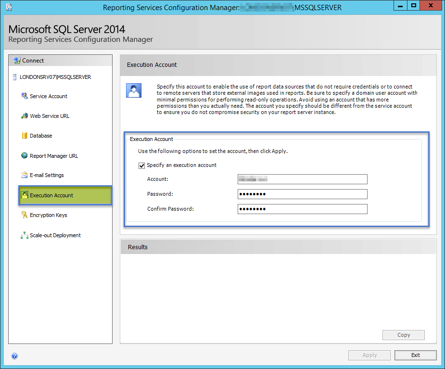Open the Report Manager URL page

[x=54, y=156]
